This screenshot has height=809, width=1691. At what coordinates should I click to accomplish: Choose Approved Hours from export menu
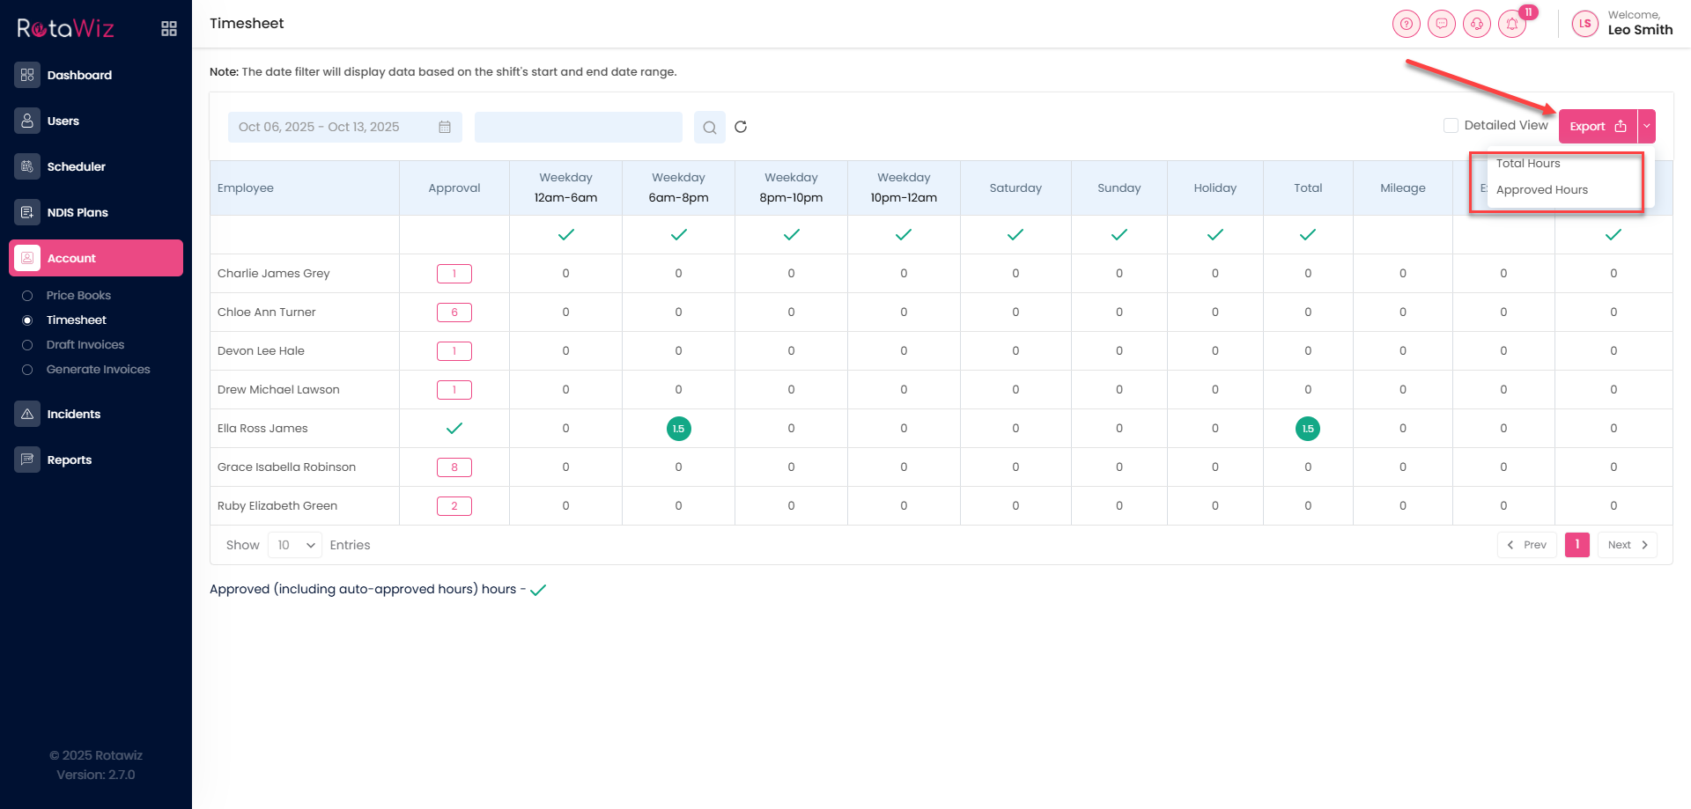(x=1541, y=190)
